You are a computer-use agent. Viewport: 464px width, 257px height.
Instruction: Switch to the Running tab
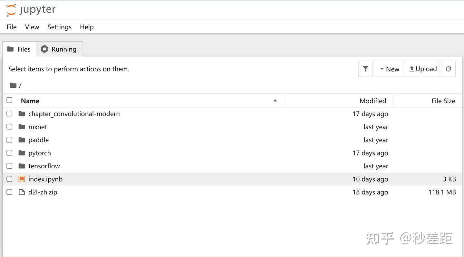coord(60,49)
